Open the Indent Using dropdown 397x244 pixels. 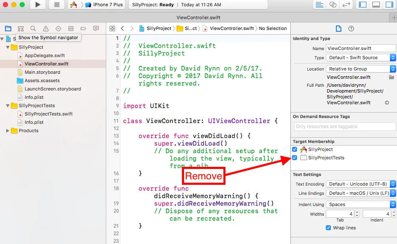(361, 204)
